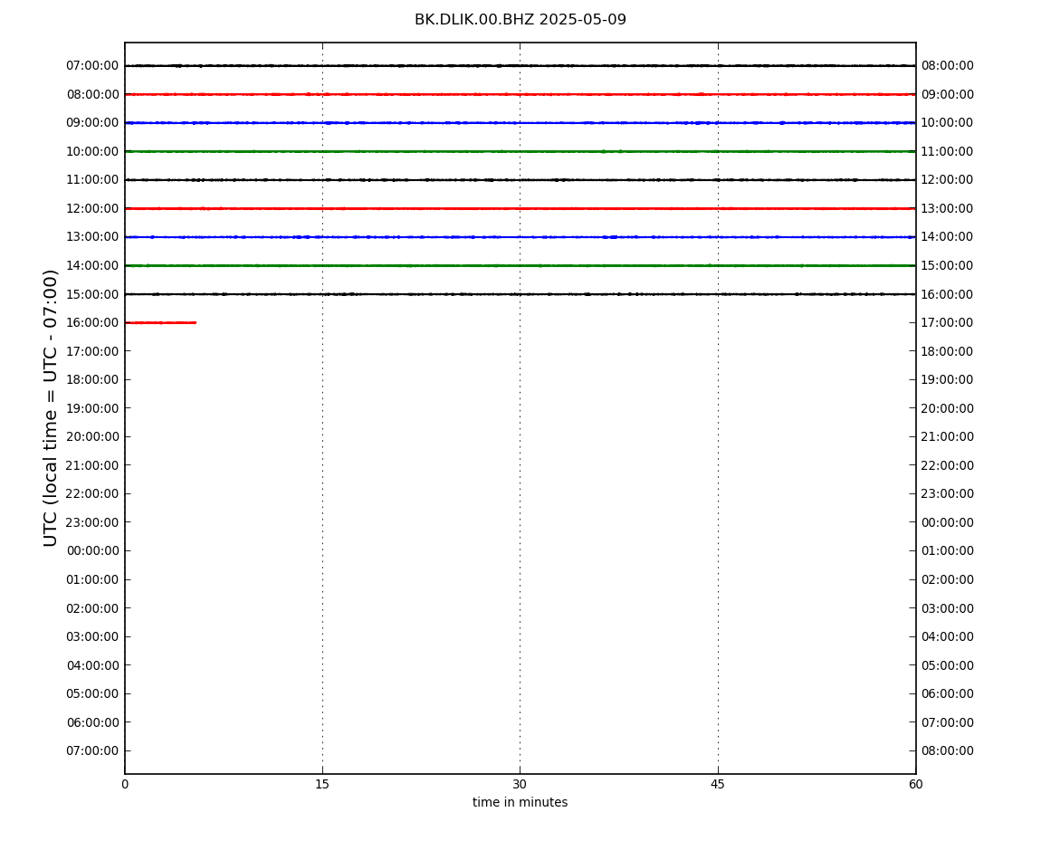1041x860 pixels.
Task: Select the left-axis time label 19:00:00
Action: click(x=92, y=408)
